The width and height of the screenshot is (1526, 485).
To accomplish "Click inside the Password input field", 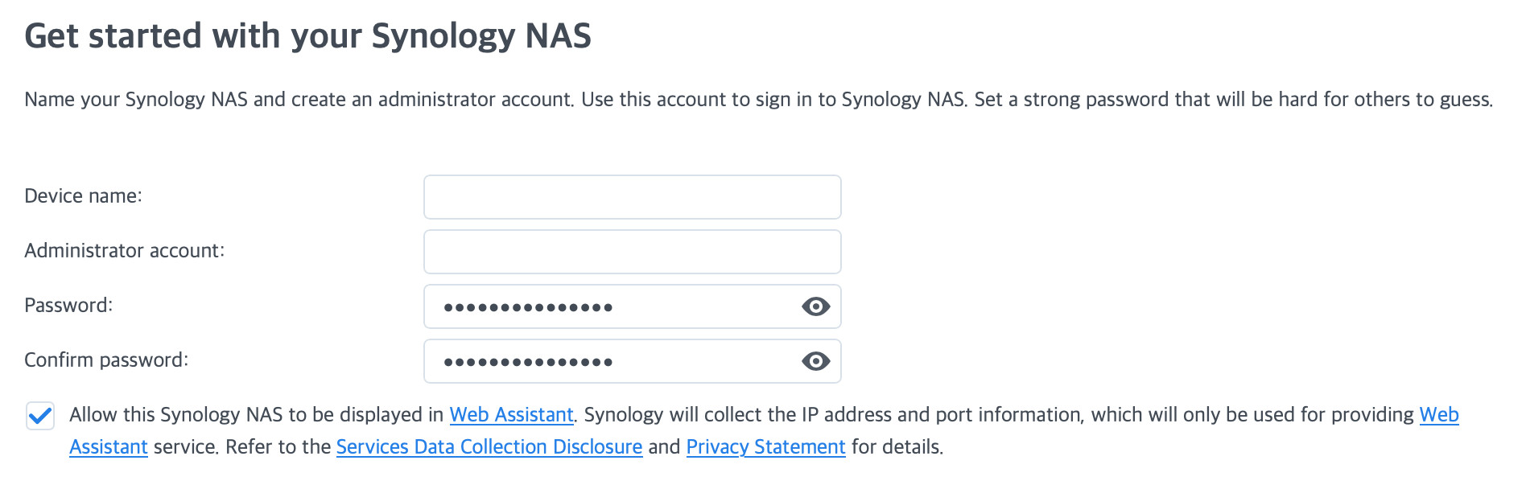I will (x=612, y=306).
